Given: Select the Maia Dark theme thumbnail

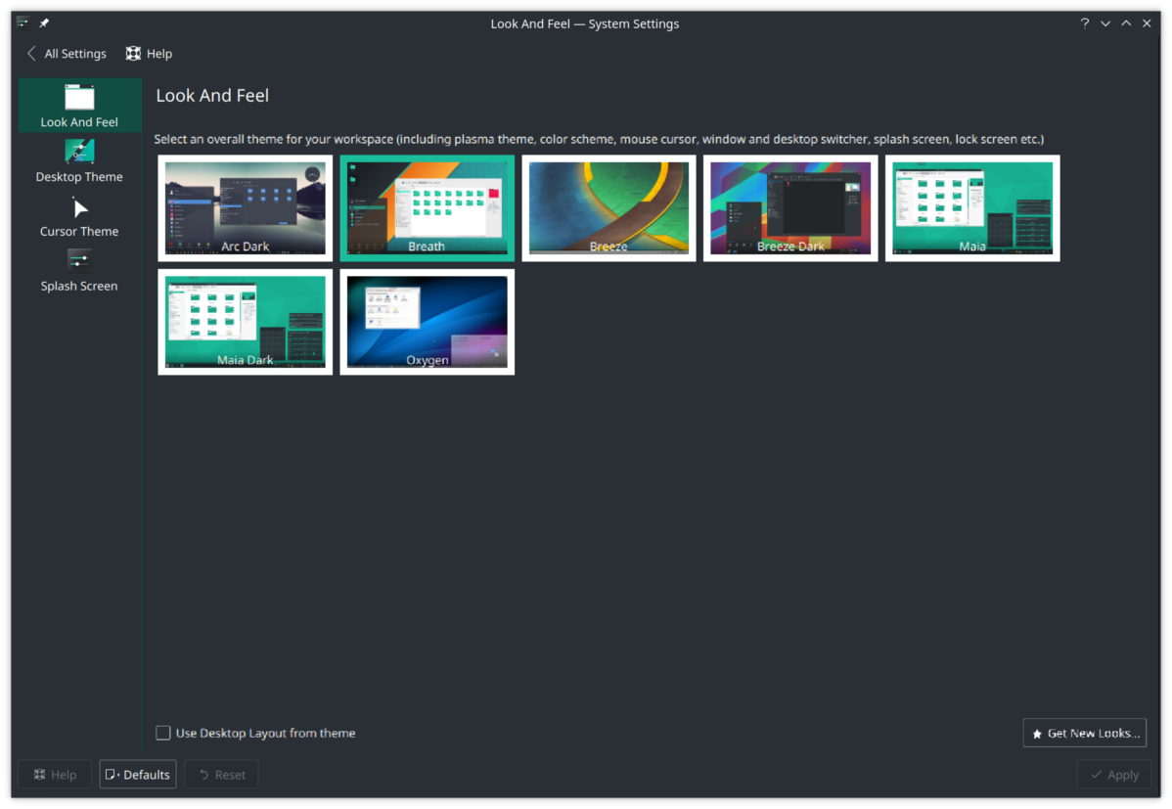Looking at the screenshot, I should click(246, 322).
